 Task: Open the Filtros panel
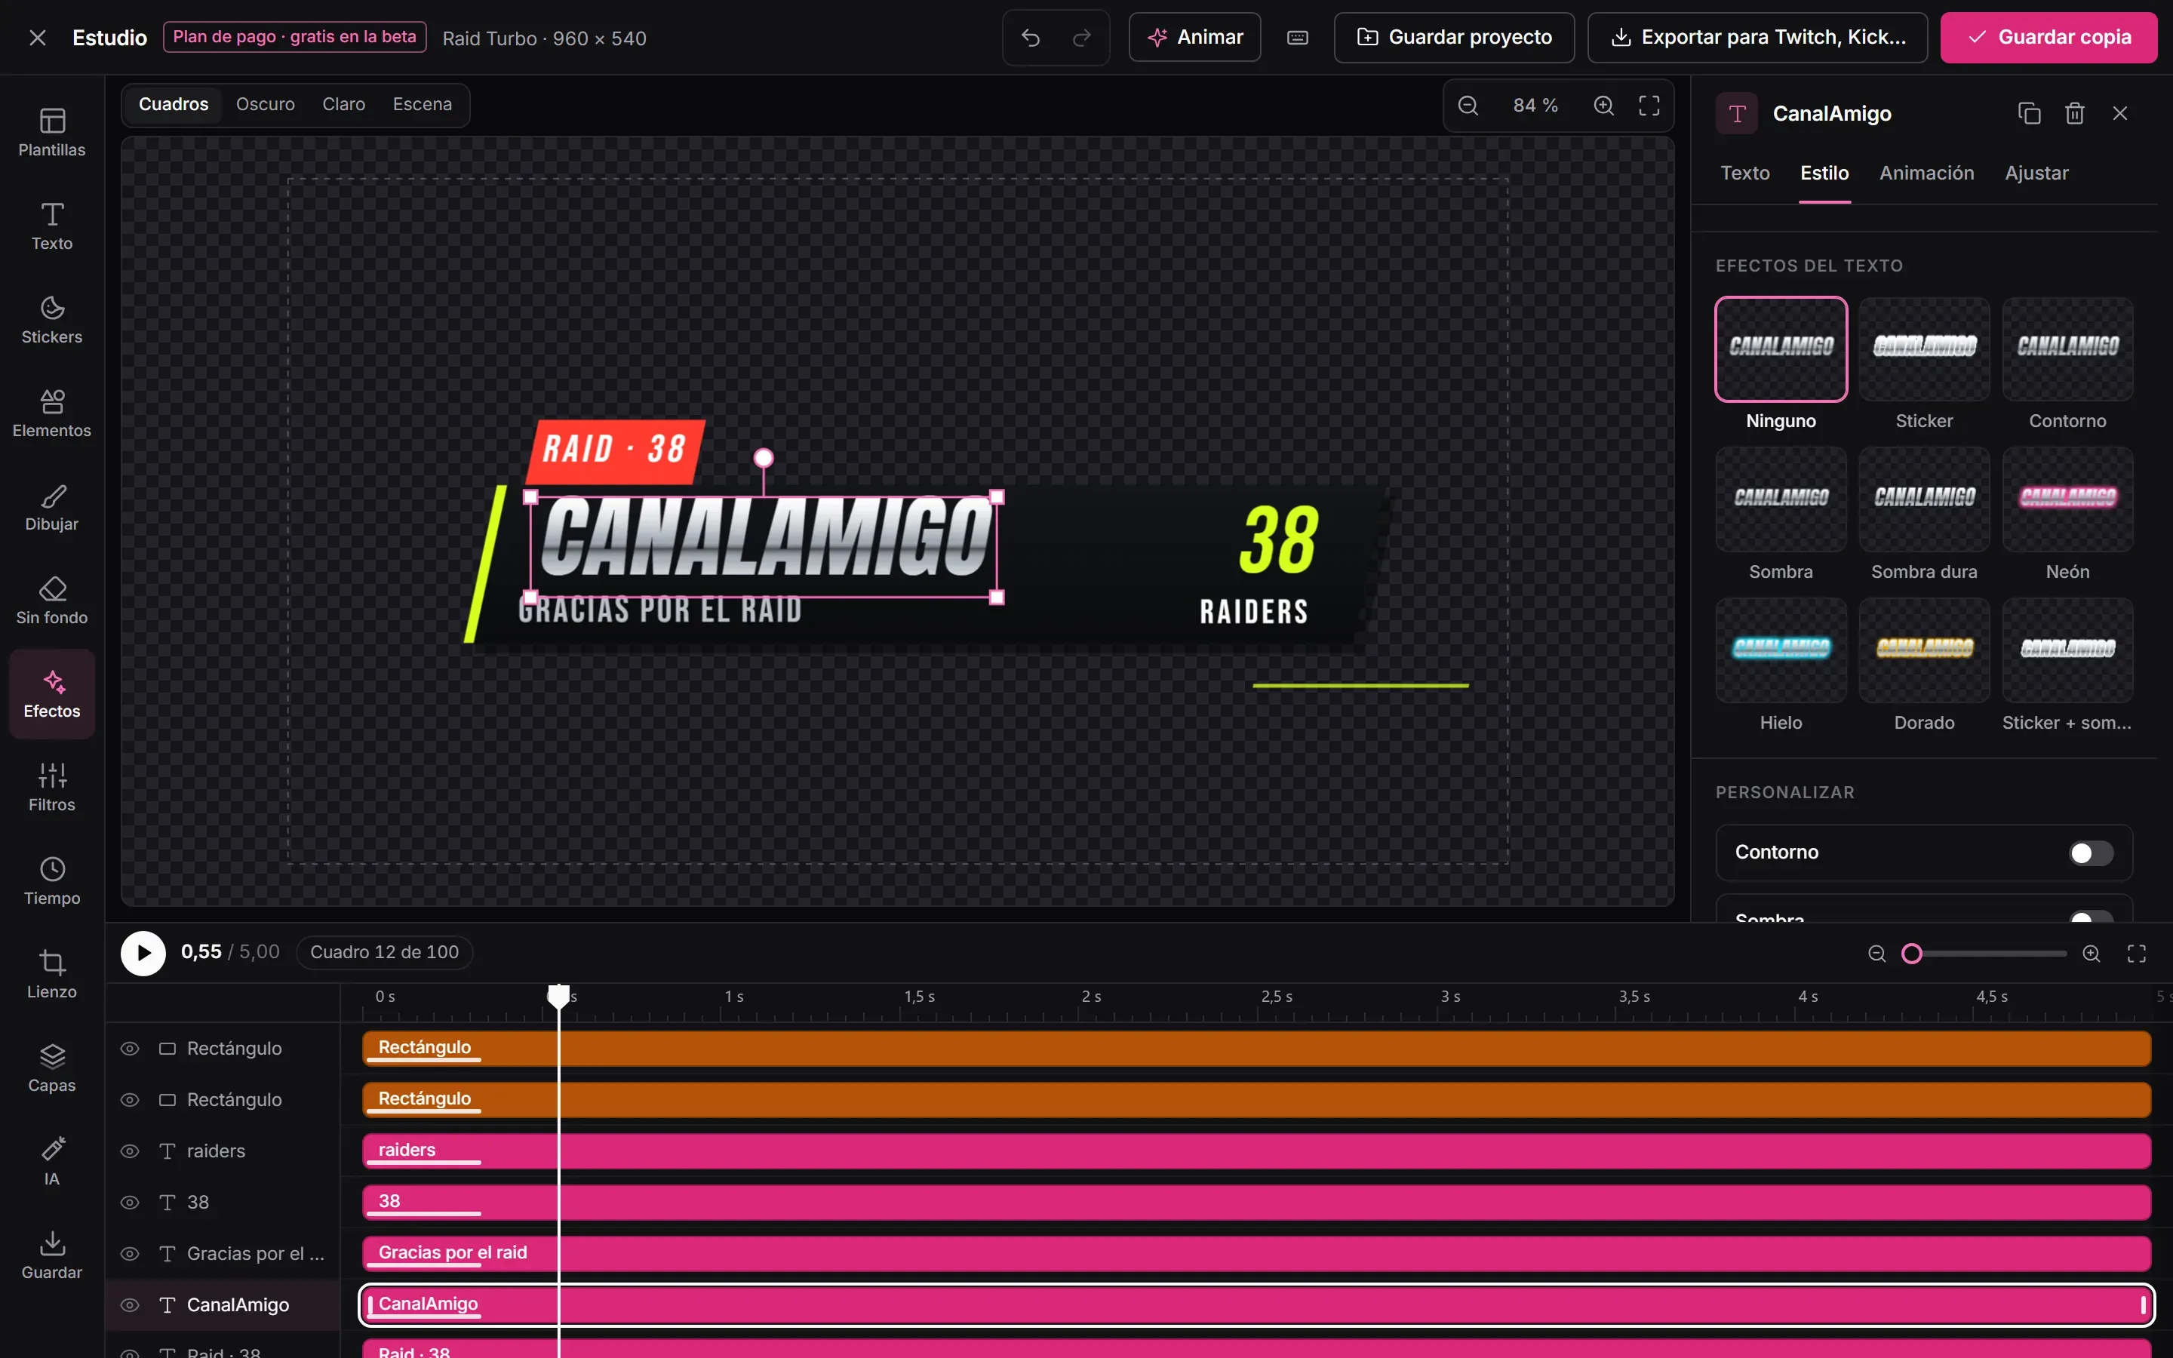click(x=52, y=788)
